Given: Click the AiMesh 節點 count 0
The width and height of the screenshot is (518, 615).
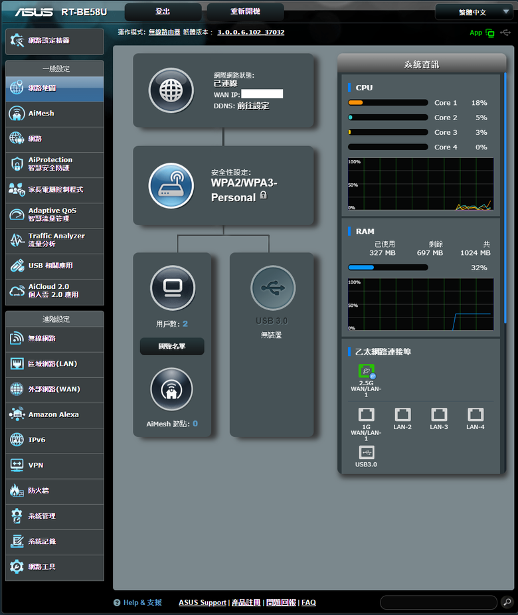Looking at the screenshot, I should (195, 424).
